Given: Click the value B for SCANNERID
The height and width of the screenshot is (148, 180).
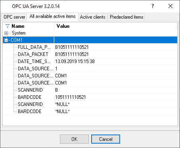Looking at the screenshot, I should point(56,90).
